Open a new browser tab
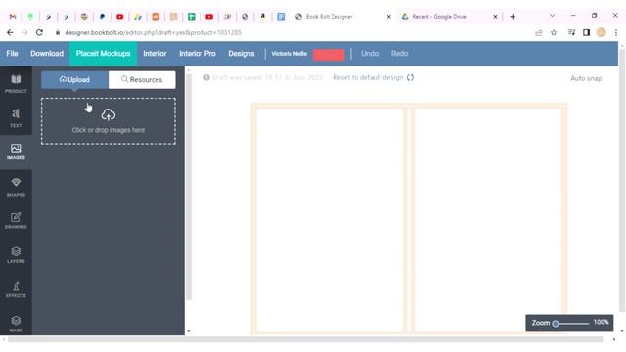626x352 pixels. click(x=513, y=17)
